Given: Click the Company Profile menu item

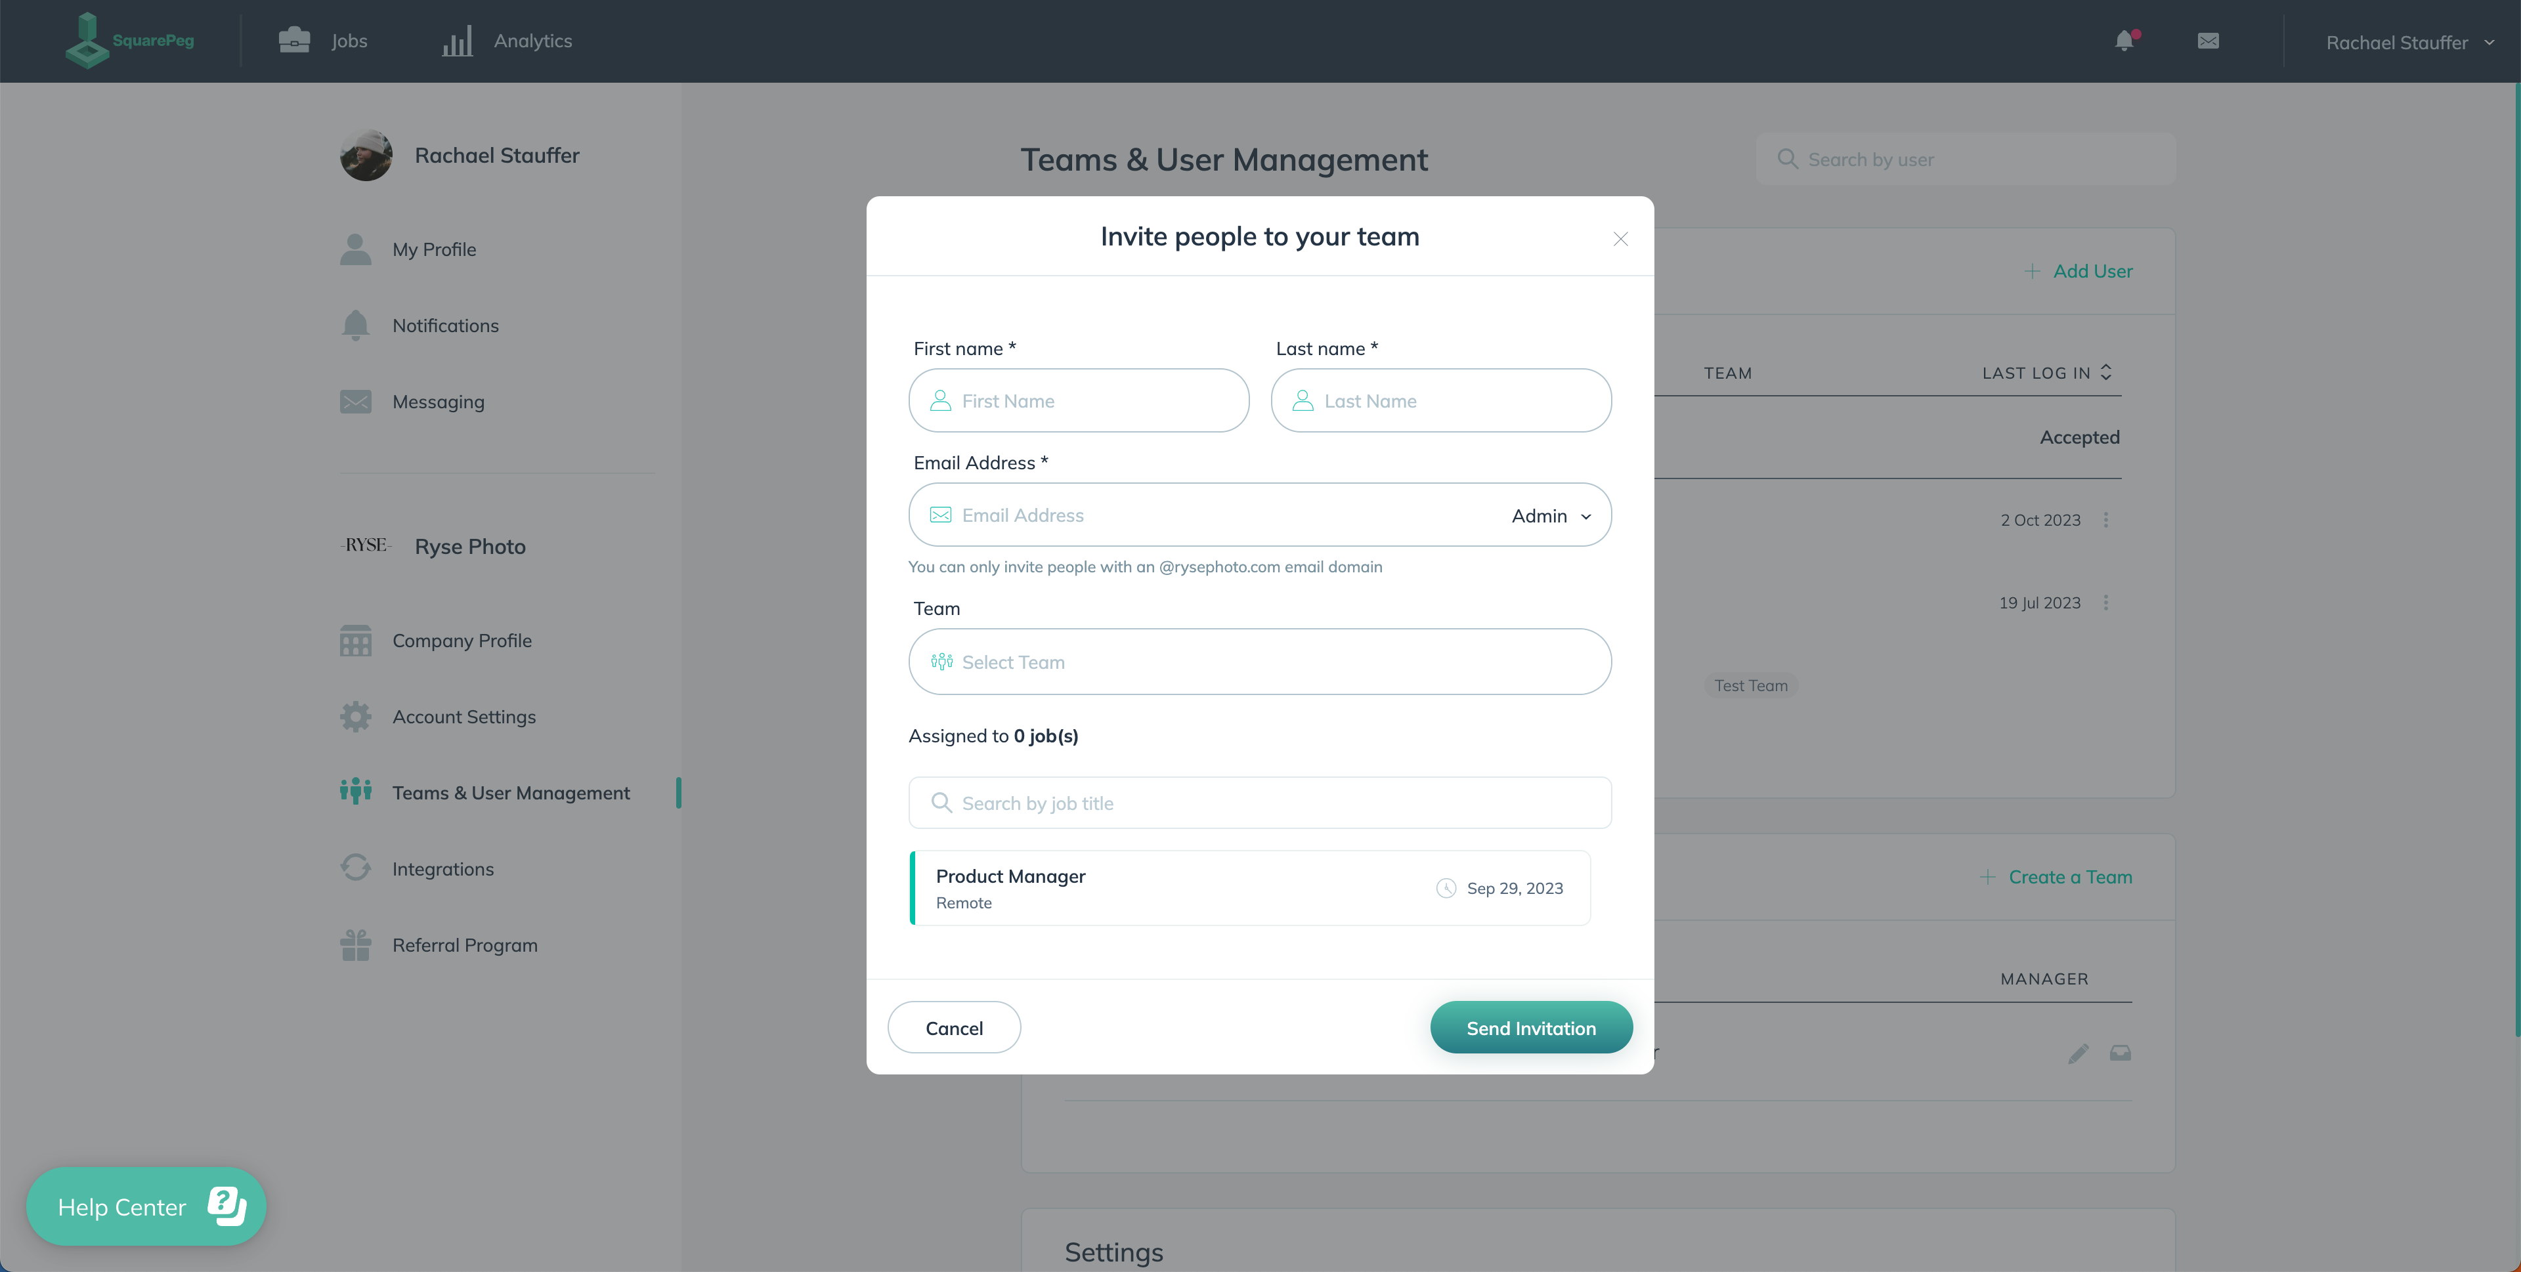Looking at the screenshot, I should [462, 639].
